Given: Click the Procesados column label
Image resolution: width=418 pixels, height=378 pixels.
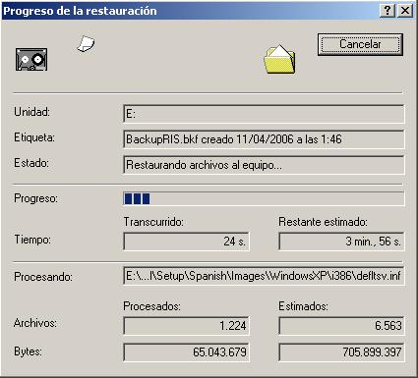Looking at the screenshot, I should click(x=151, y=306).
